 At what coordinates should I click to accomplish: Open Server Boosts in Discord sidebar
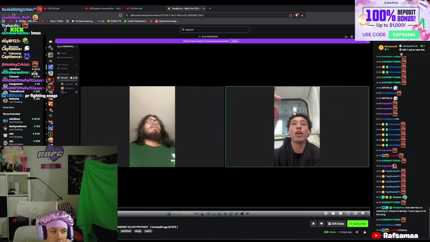tap(65, 57)
